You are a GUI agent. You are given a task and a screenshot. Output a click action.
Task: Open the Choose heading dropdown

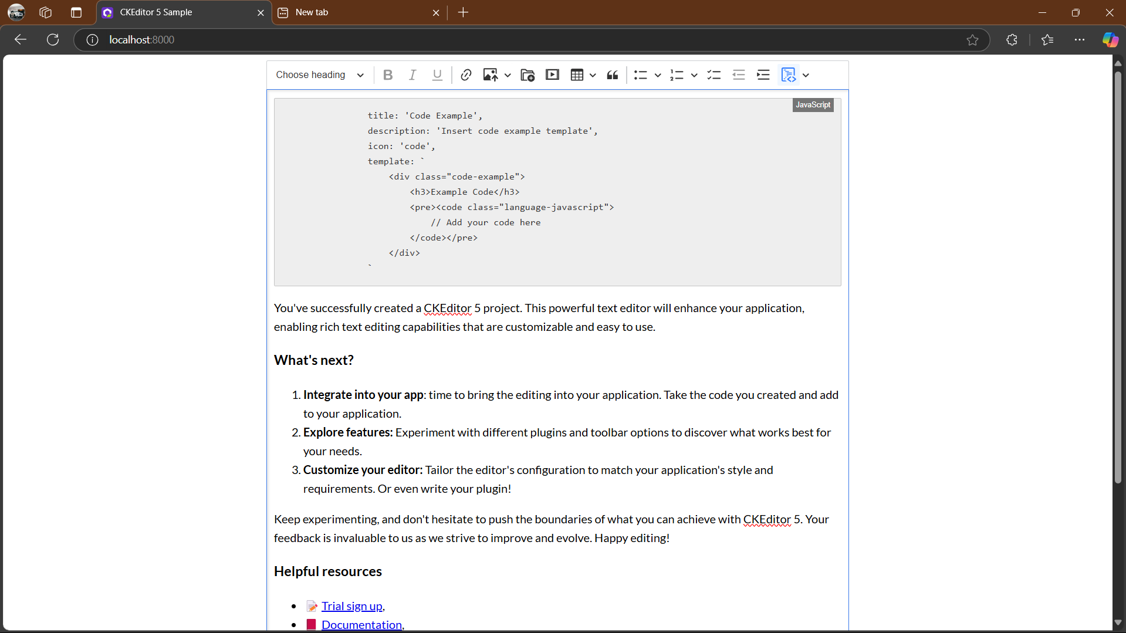click(x=319, y=75)
